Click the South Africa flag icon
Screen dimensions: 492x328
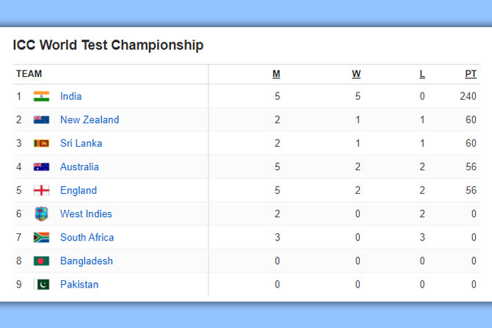[41, 237]
